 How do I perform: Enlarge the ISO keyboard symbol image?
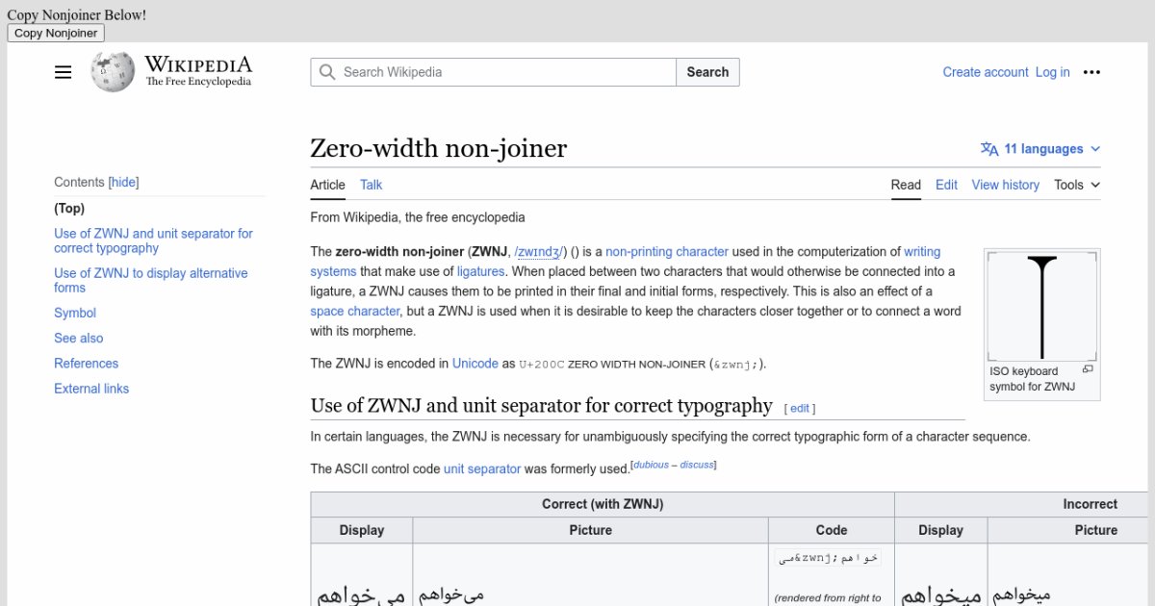tap(1089, 370)
